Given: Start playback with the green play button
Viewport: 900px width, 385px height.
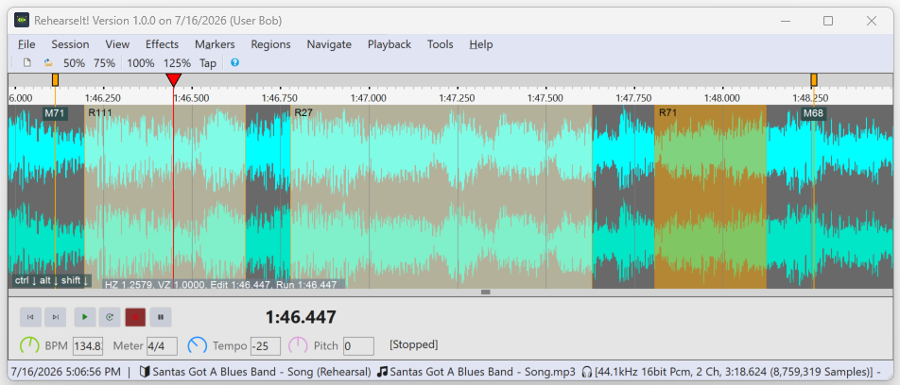Looking at the screenshot, I should [85, 317].
